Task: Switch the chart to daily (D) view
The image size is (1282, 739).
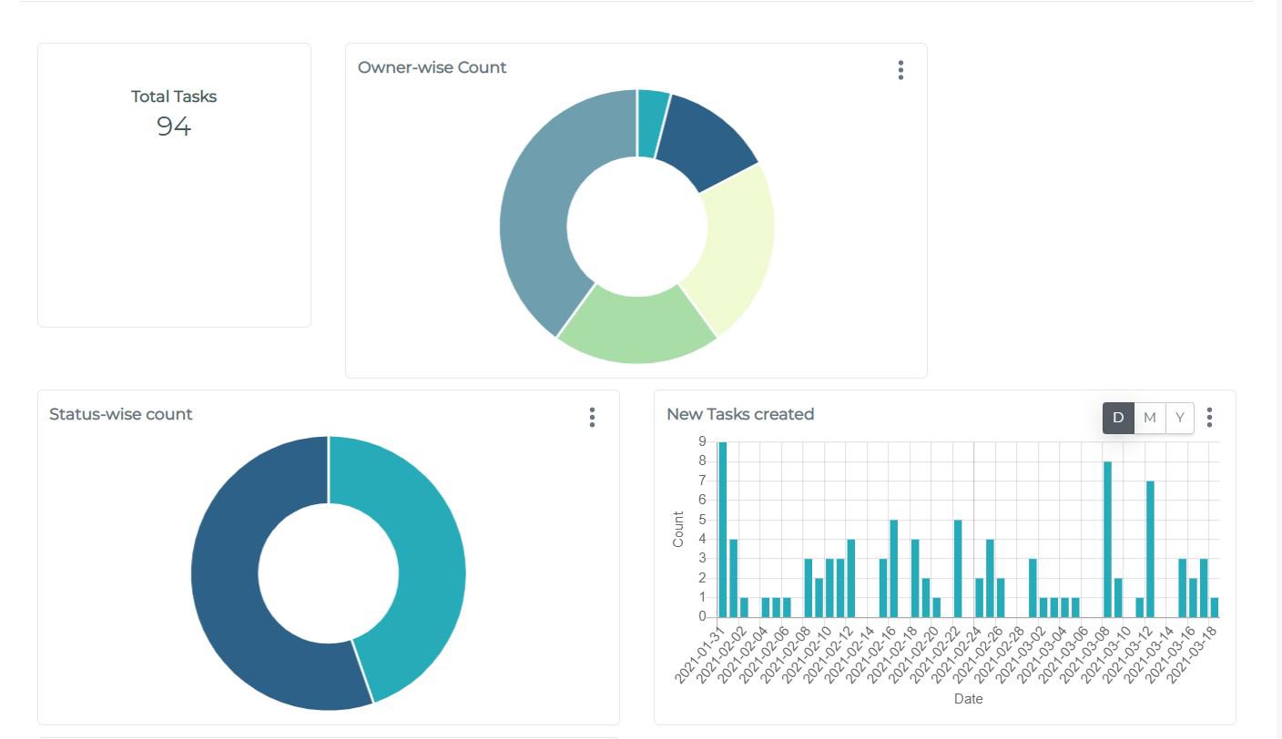Action: tap(1118, 418)
